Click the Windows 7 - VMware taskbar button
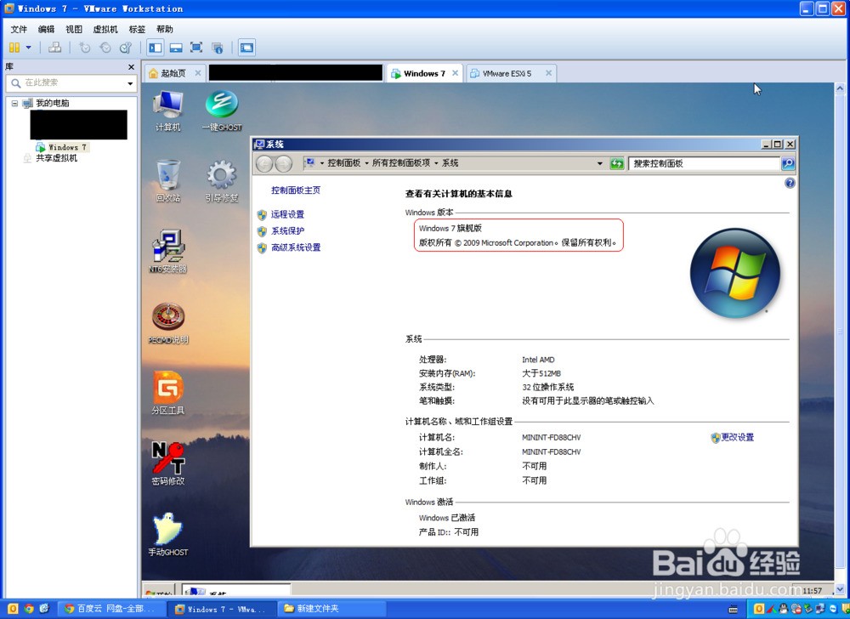Viewport: 850px width, 619px height. point(221,609)
